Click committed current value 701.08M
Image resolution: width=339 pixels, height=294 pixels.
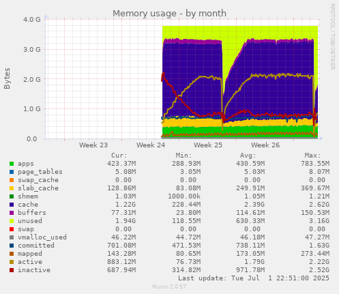pos(121,246)
